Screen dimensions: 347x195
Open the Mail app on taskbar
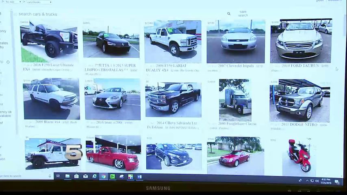[x=85, y=176]
